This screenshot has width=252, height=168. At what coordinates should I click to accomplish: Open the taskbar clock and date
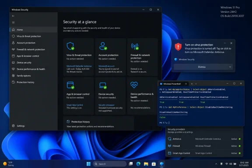click(244, 164)
